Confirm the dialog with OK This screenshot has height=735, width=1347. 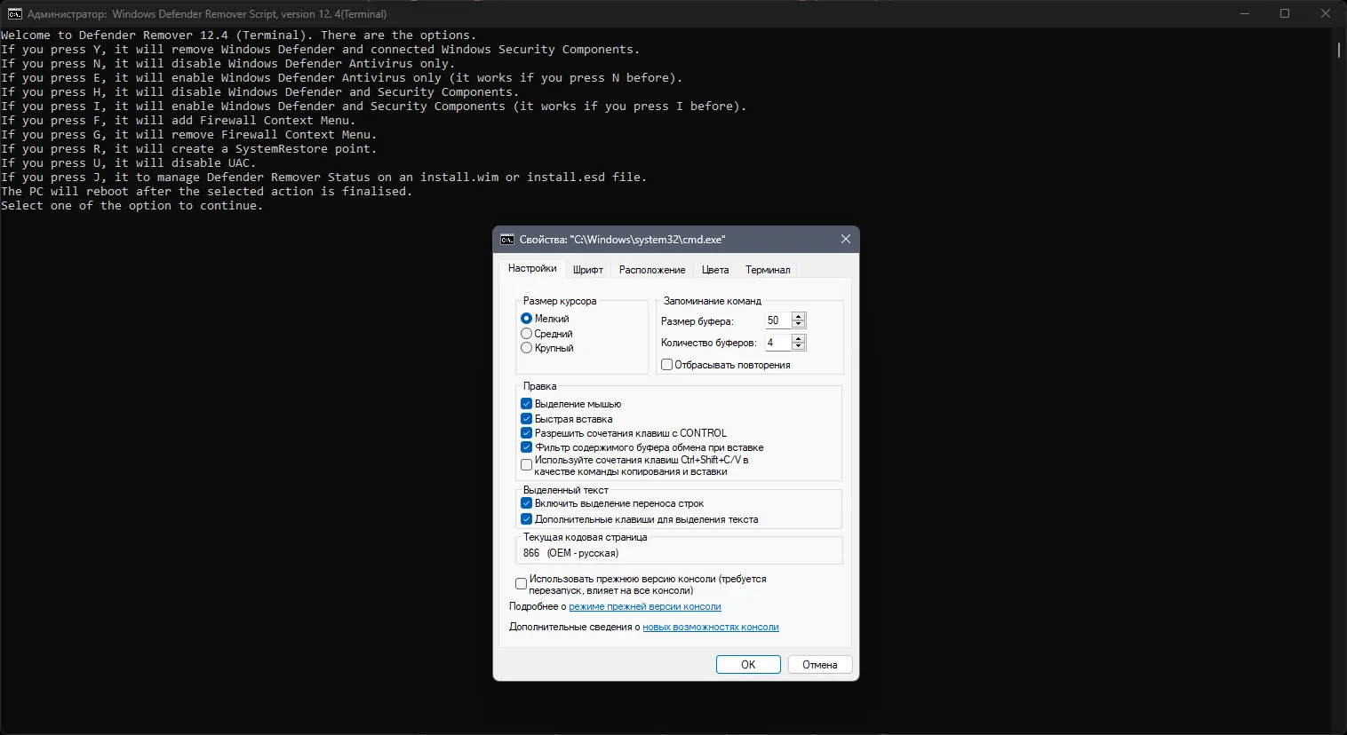tap(748, 665)
